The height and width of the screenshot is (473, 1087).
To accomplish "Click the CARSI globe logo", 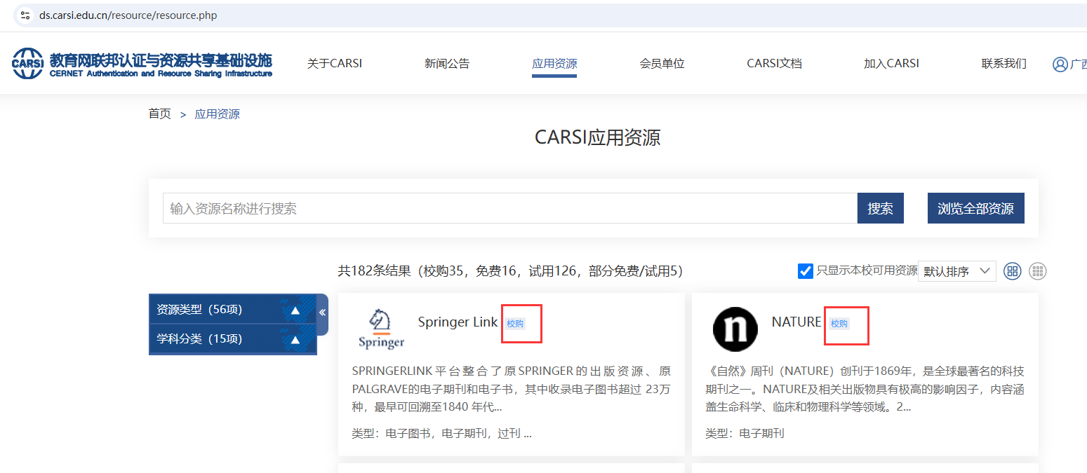I will point(28,64).
